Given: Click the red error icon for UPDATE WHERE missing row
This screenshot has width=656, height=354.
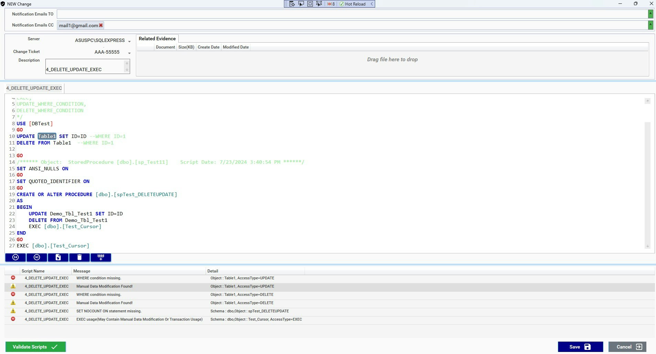Looking at the screenshot, I should 13,278.
